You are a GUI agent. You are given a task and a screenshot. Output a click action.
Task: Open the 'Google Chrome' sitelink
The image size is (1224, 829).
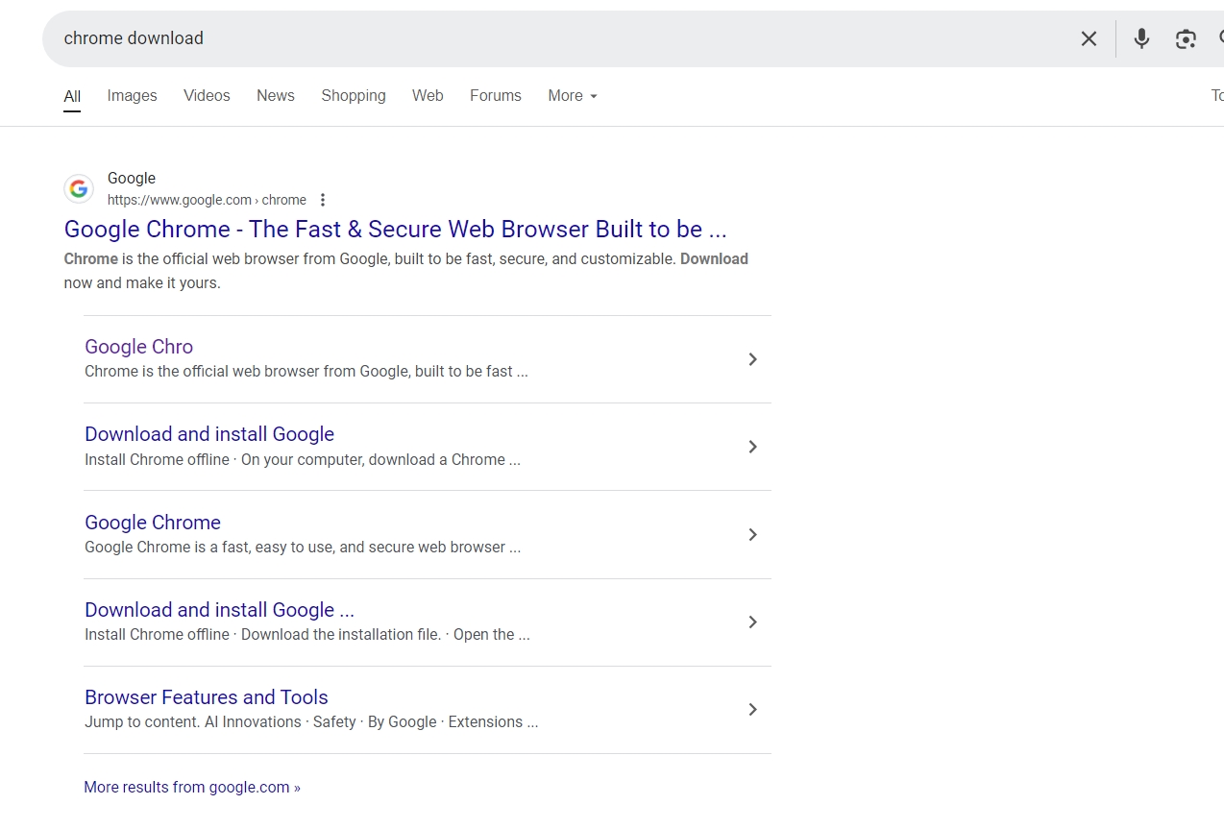pos(153,523)
